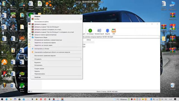The width and height of the screenshot is (179, 101).
Task: Open the Activation folder on the desktop
Action: tap(22, 28)
